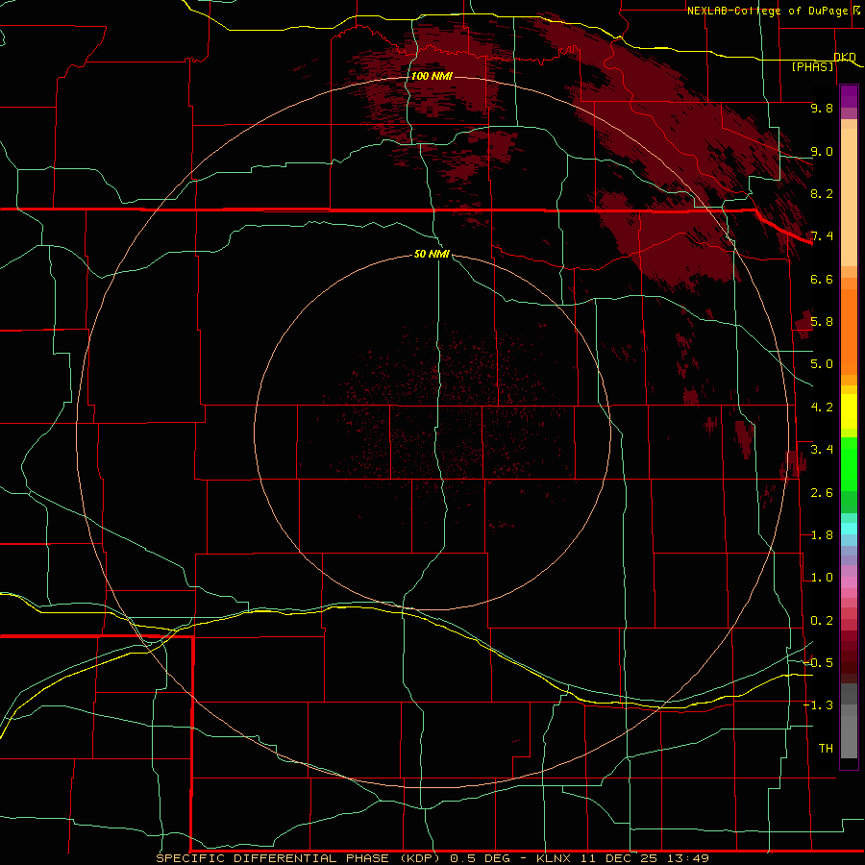Viewport: 865px width, 865px height.
Task: Click the 5.0 value on color scale
Action: (822, 364)
